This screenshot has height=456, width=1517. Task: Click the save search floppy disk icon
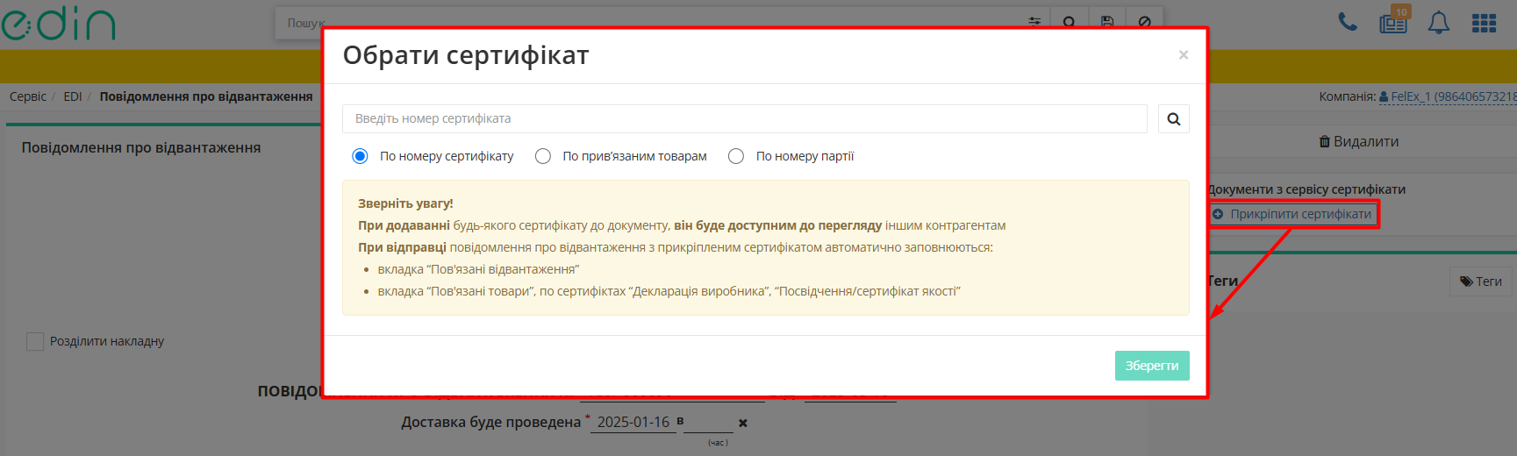click(x=1107, y=22)
